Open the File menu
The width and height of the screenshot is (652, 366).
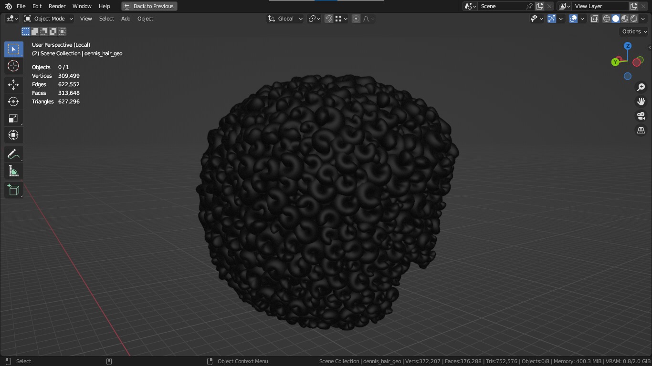(21, 6)
